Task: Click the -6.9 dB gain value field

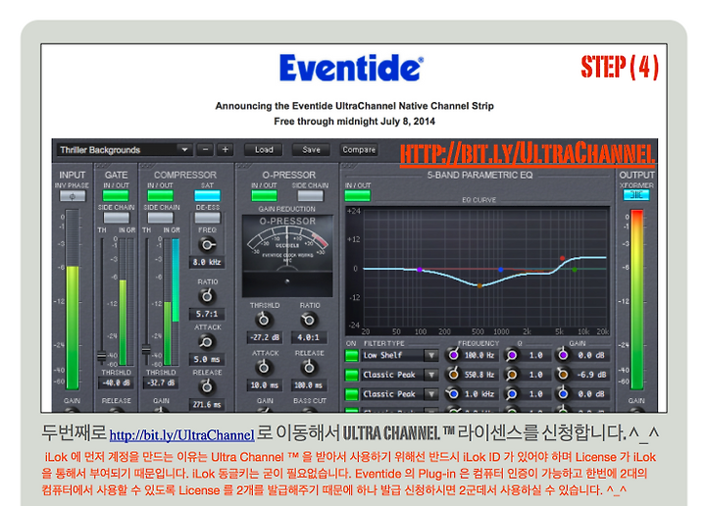Action: coord(592,375)
